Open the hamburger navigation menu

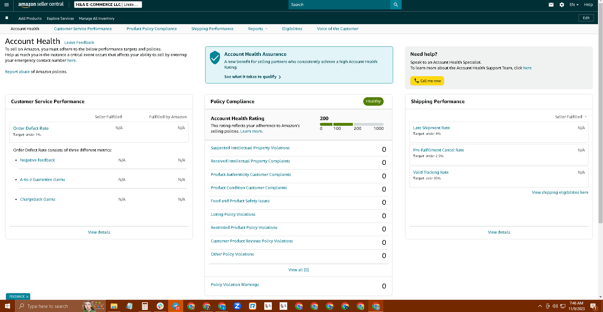[7, 5]
